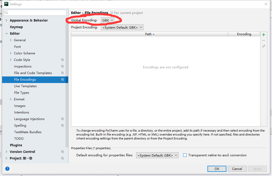Click the green plus add-encoding icon
The height and width of the screenshot is (176, 272).
pos(264,35)
